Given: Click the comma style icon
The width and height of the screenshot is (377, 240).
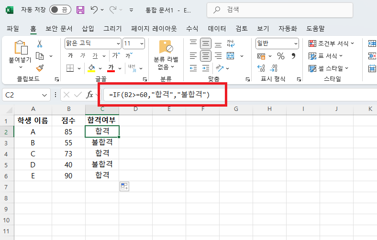Looking at the screenshot, I should [x=293, y=56].
